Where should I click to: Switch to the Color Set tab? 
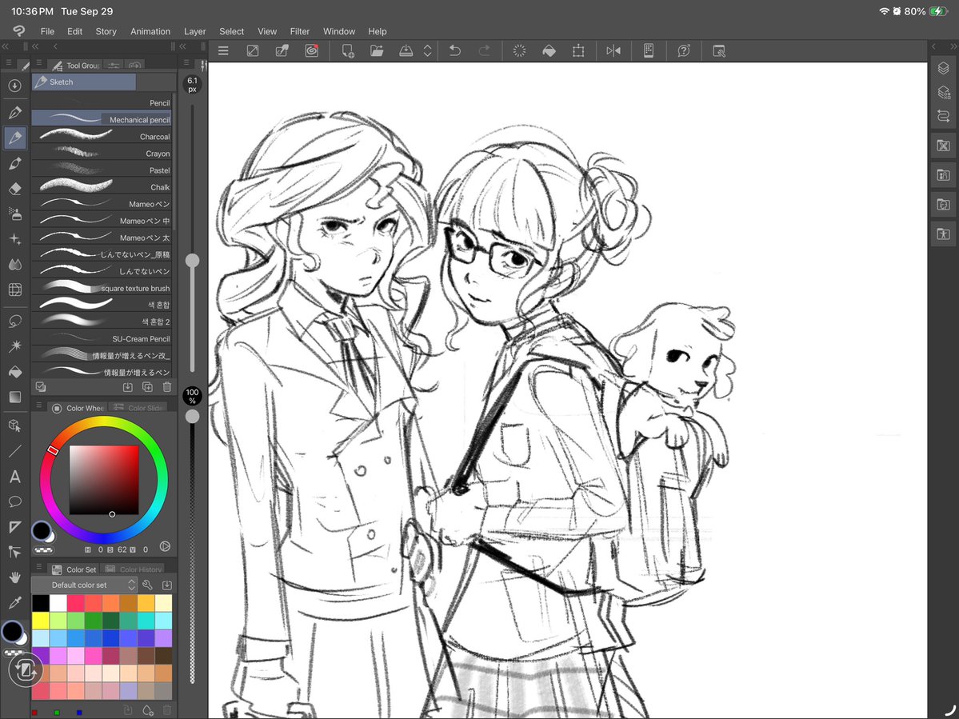(74, 569)
